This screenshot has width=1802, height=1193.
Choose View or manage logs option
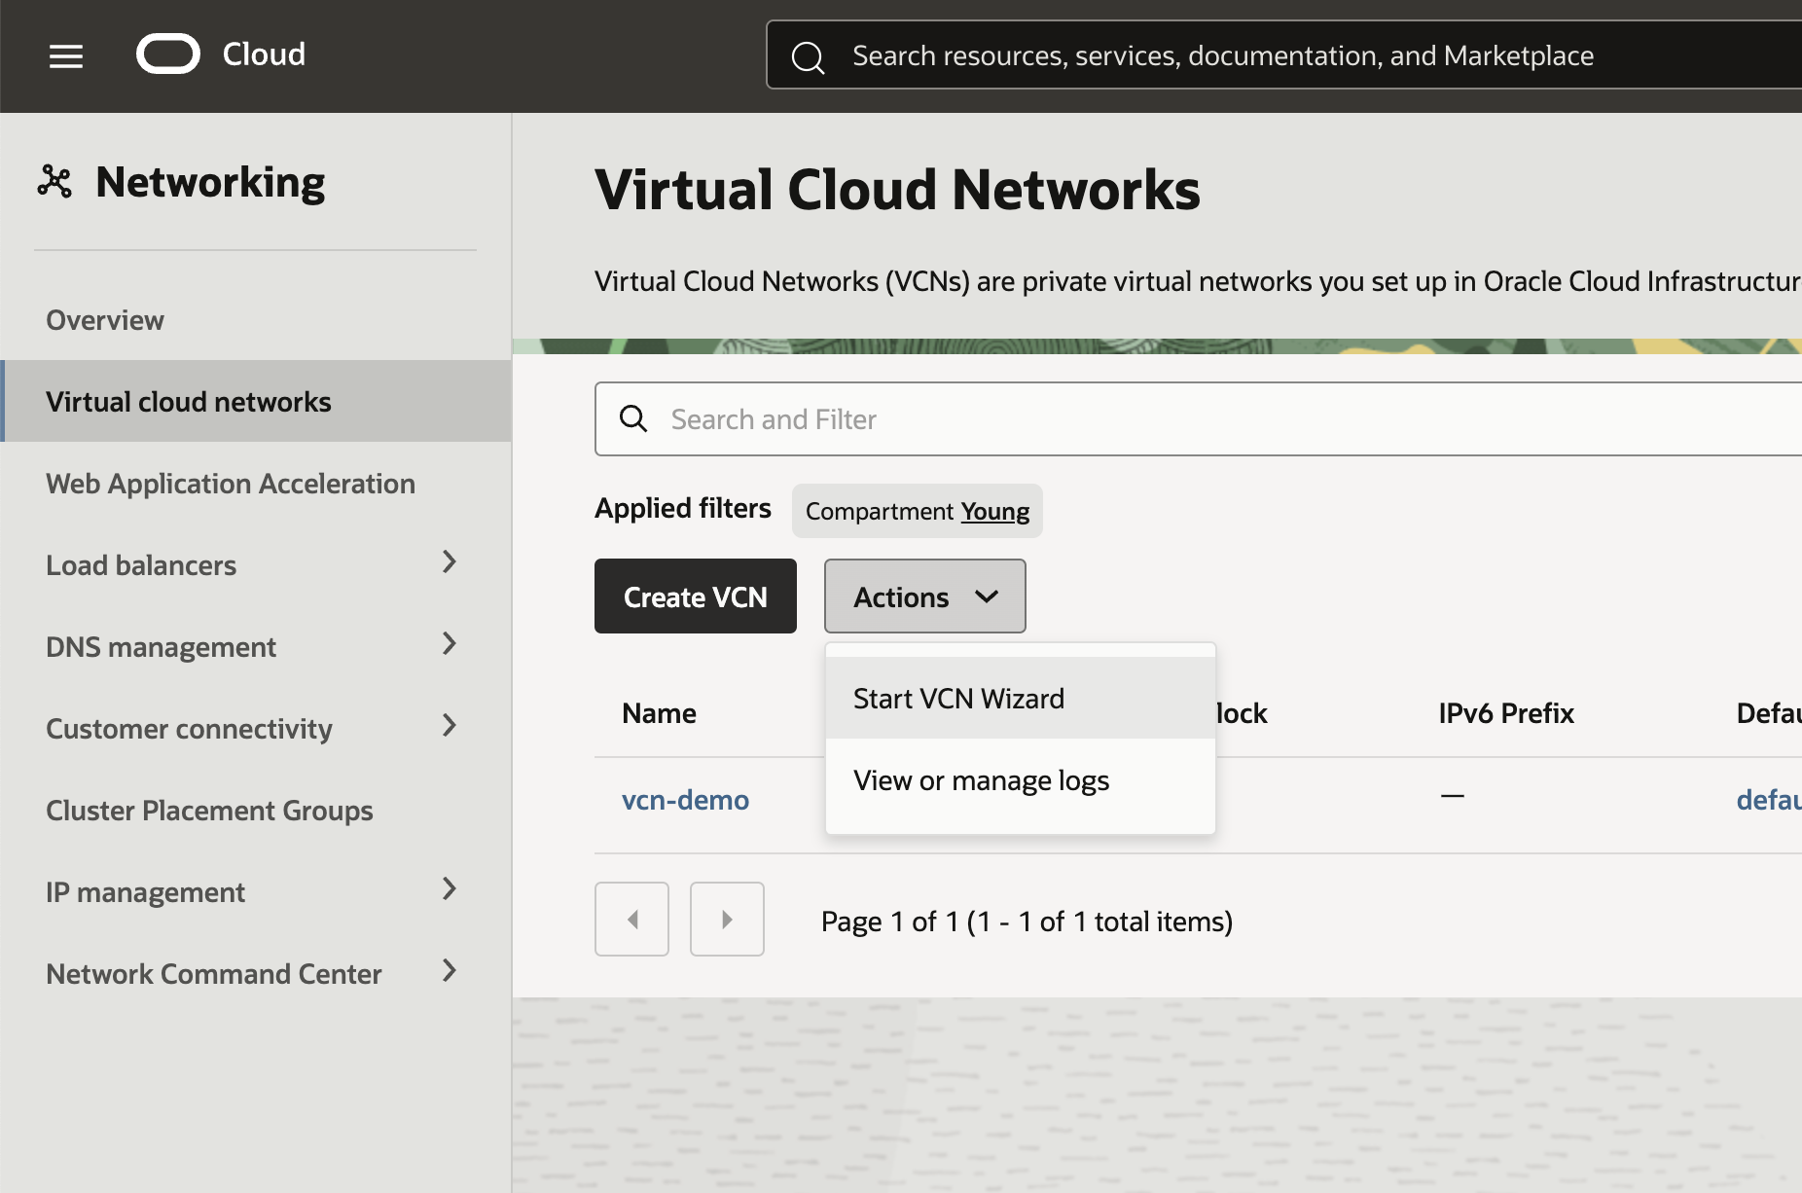click(x=981, y=780)
